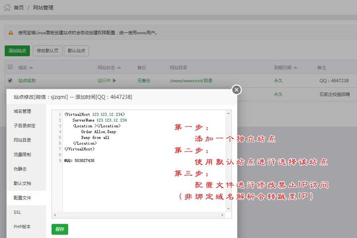The width and height of the screenshot is (357, 238).
Task: Open the 域名管理 tab
Action: coord(22,111)
